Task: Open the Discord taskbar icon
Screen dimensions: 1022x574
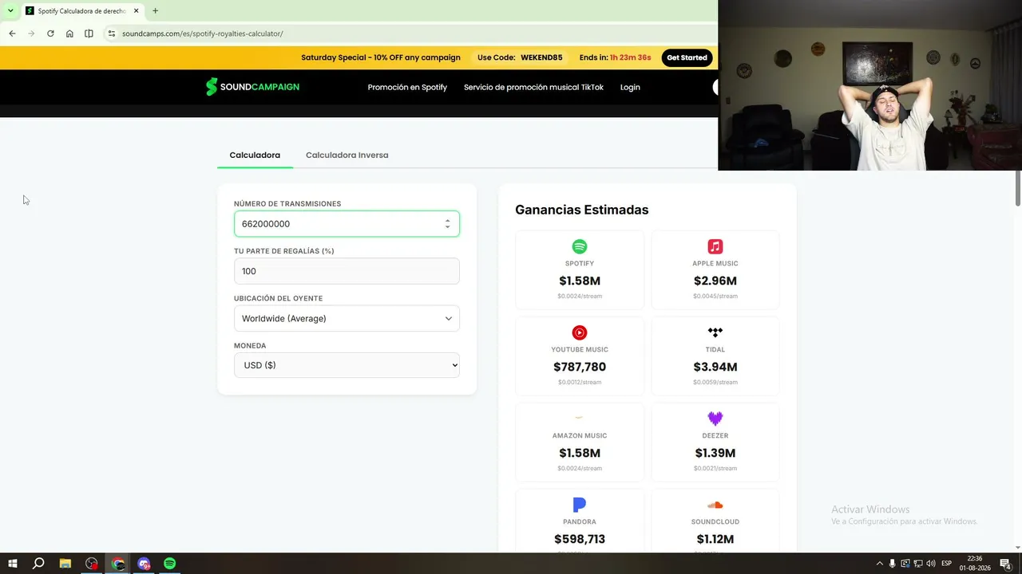Action: (x=144, y=564)
